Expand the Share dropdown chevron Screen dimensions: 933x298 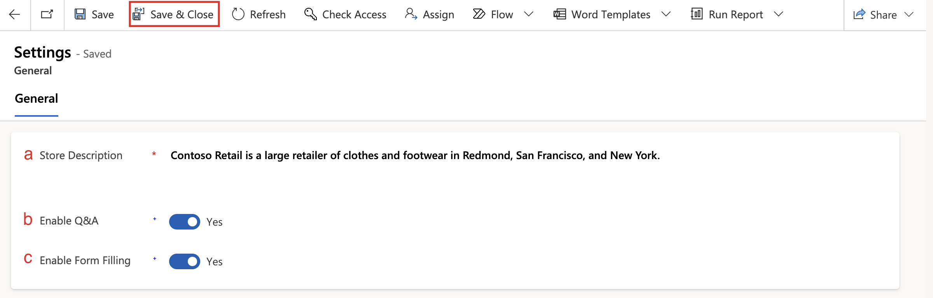(909, 14)
